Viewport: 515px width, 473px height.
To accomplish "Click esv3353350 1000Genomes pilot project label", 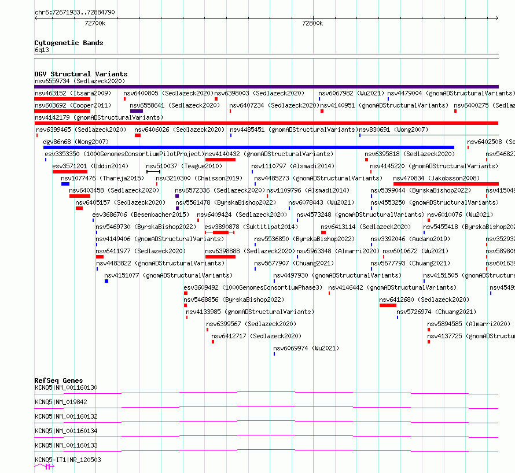I will click(124, 154).
